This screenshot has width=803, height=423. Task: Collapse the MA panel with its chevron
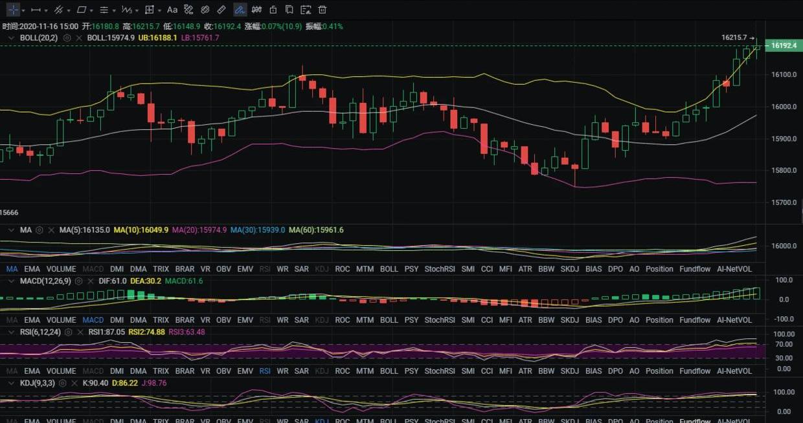[x=10, y=230]
